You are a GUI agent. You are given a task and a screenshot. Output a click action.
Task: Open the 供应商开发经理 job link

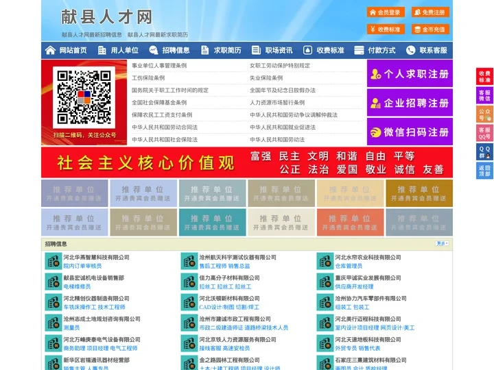pyautogui.click(x=354, y=286)
